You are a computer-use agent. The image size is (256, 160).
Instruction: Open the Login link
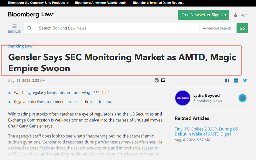pyautogui.click(x=243, y=15)
